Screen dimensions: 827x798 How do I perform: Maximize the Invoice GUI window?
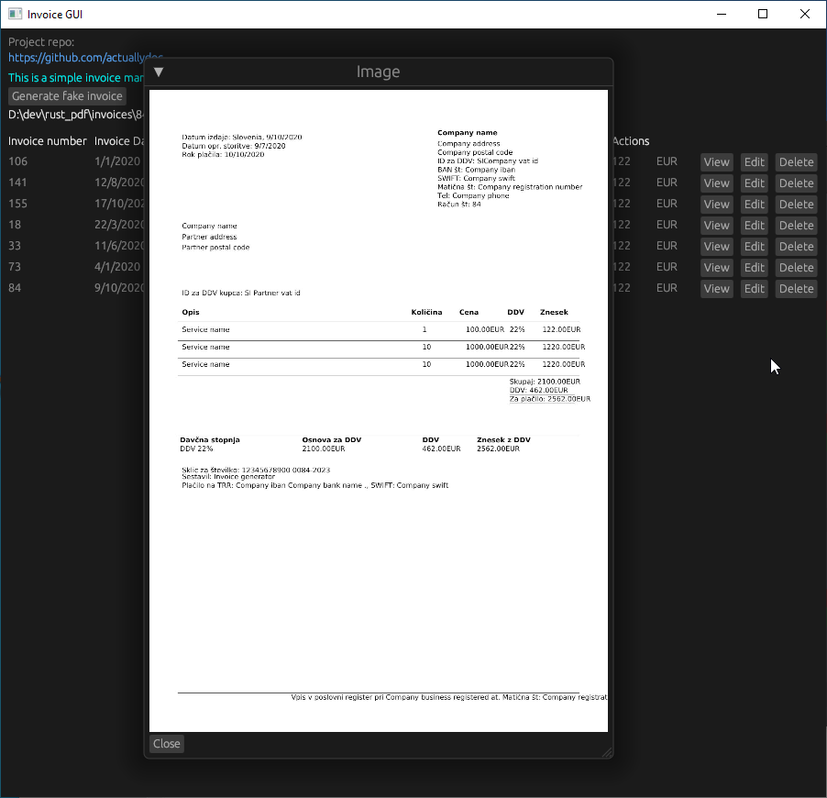coord(763,15)
